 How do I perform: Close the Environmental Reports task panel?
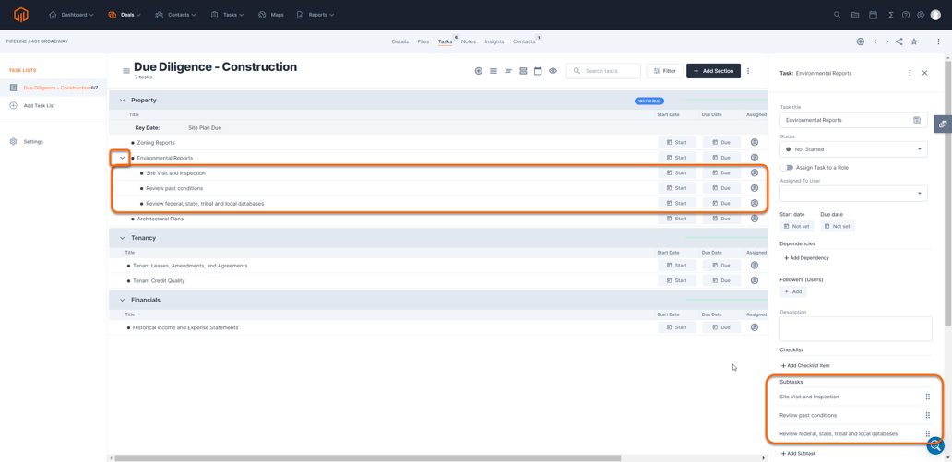tap(924, 73)
